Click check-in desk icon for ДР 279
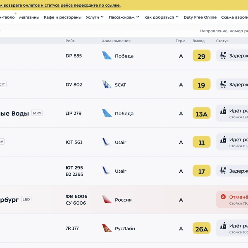The image size is (248, 248). [223, 111]
